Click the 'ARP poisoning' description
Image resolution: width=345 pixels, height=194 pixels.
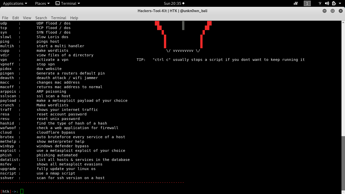click(51, 91)
